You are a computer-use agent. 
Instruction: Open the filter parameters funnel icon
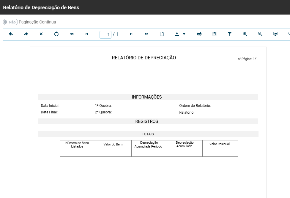pos(230,34)
